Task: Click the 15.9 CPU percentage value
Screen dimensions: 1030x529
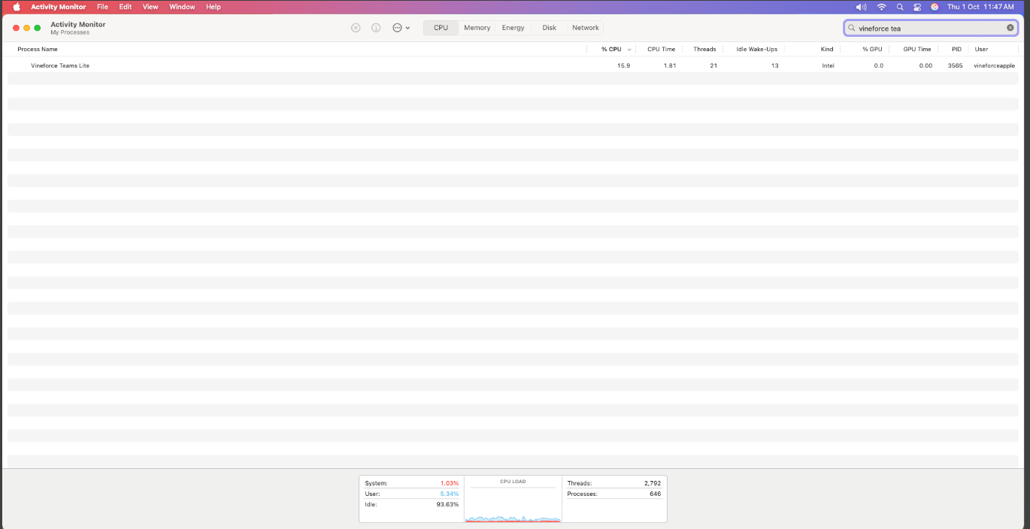Action: tap(623, 65)
